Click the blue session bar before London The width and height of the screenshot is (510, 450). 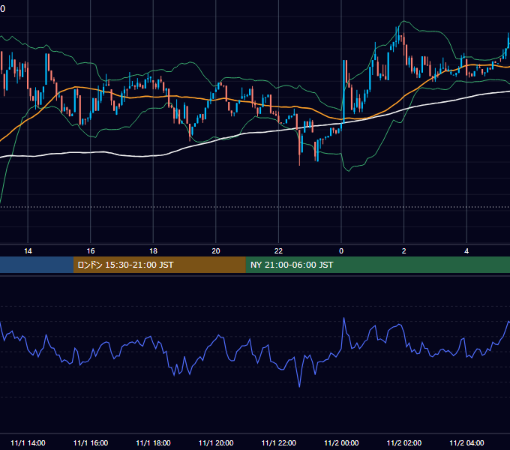37,265
